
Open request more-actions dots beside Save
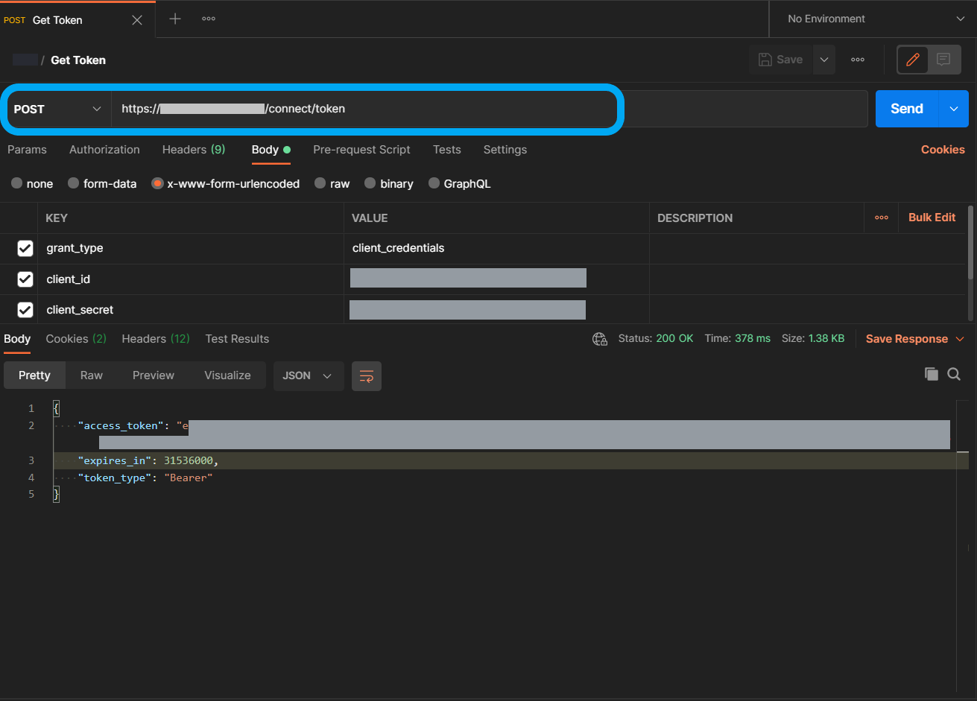(858, 60)
